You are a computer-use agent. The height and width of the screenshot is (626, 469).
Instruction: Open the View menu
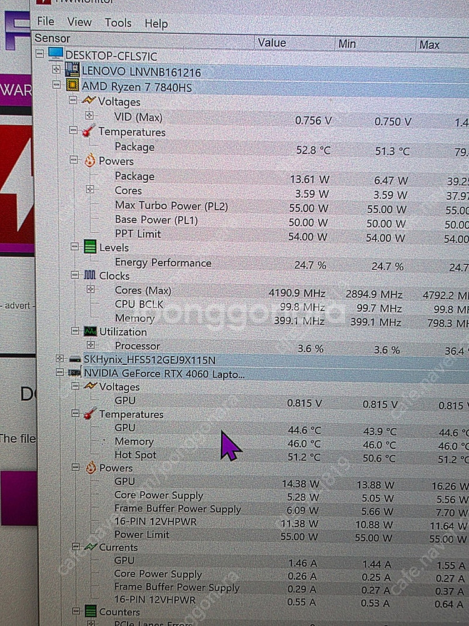pos(79,22)
